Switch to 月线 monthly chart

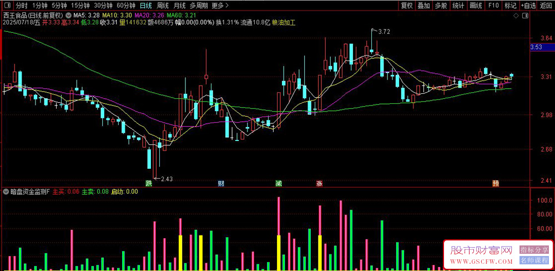point(179,6)
